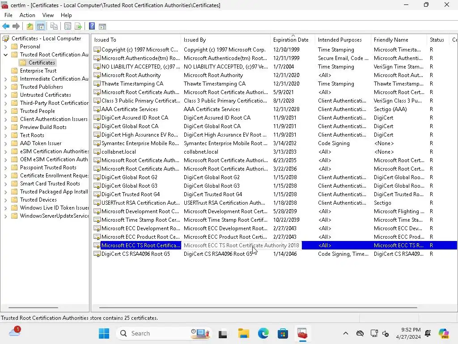The image size is (458, 344).
Task: Expand the Untrusted Certificates node
Action: tap(5, 95)
